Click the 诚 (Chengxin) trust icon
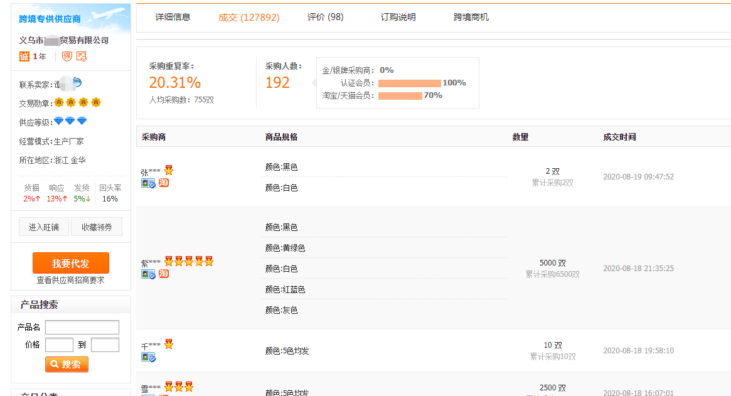Viewport: 731px width, 396px height. [24, 56]
